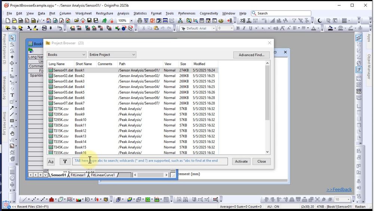
Task: Click the Project Browser search input field
Action: coord(150,161)
